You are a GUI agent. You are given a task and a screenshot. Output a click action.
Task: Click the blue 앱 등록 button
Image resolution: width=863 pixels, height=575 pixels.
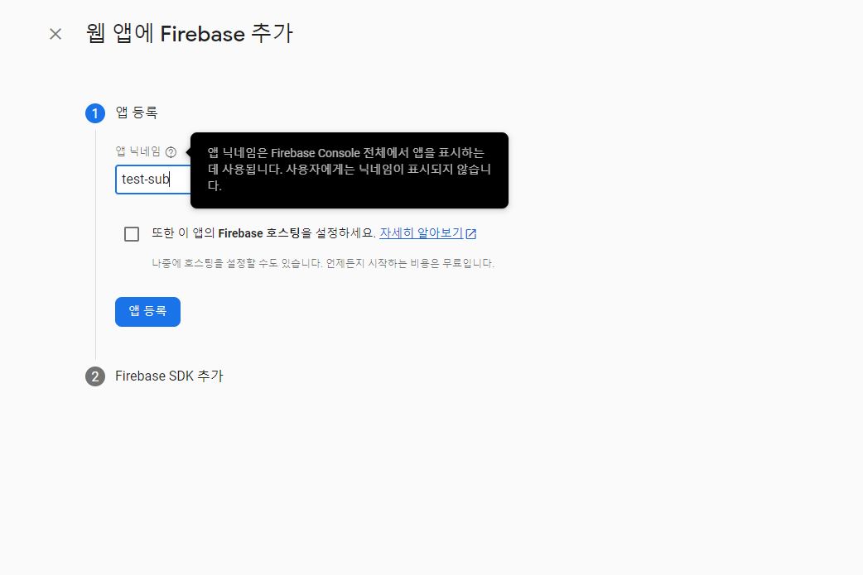coord(147,312)
